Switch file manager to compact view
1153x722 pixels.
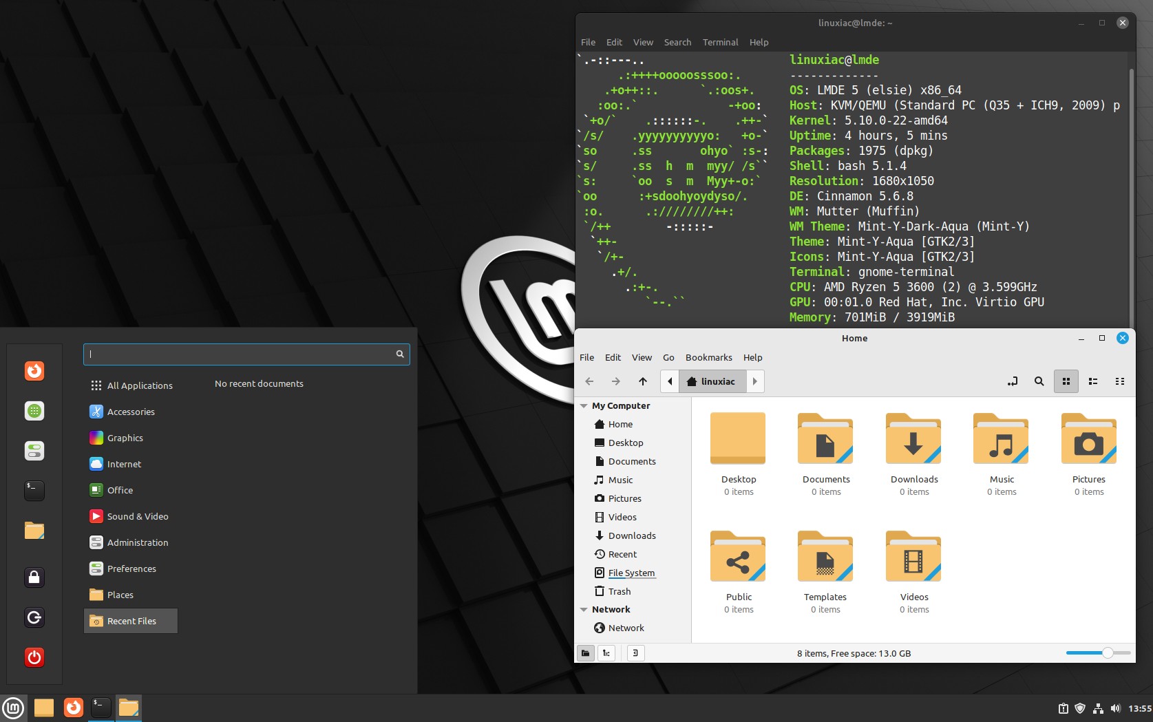(1120, 381)
